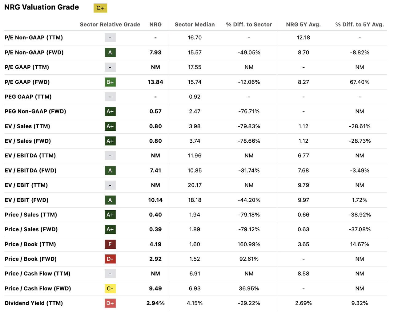394x317 pixels.
Task: Click the sector difference value -49.05%
Action: (249, 53)
